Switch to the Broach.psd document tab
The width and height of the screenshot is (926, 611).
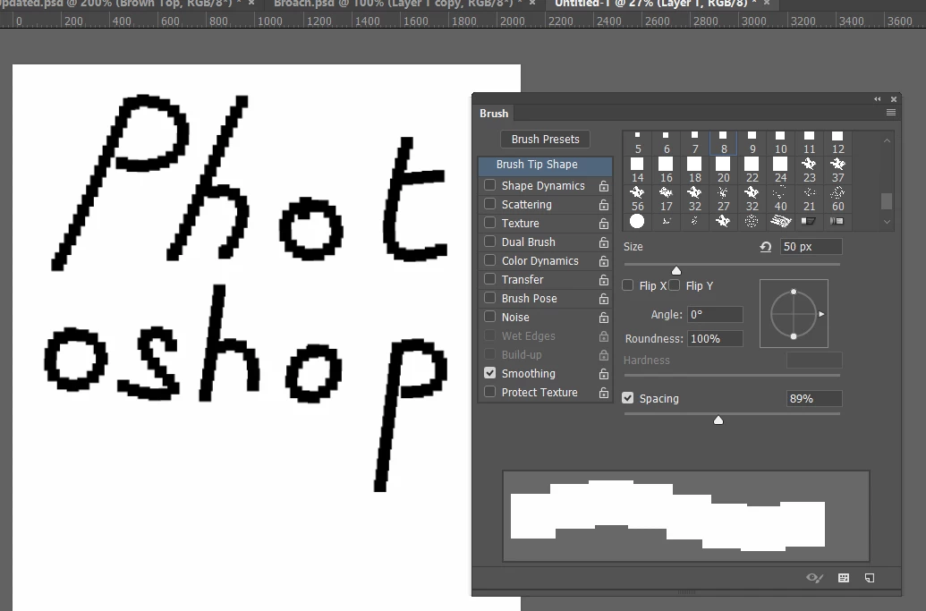[x=398, y=4]
